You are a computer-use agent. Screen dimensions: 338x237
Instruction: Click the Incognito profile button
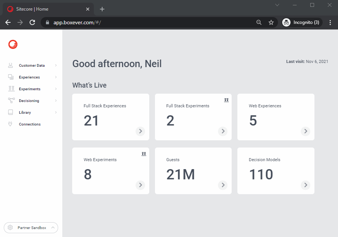click(302, 22)
